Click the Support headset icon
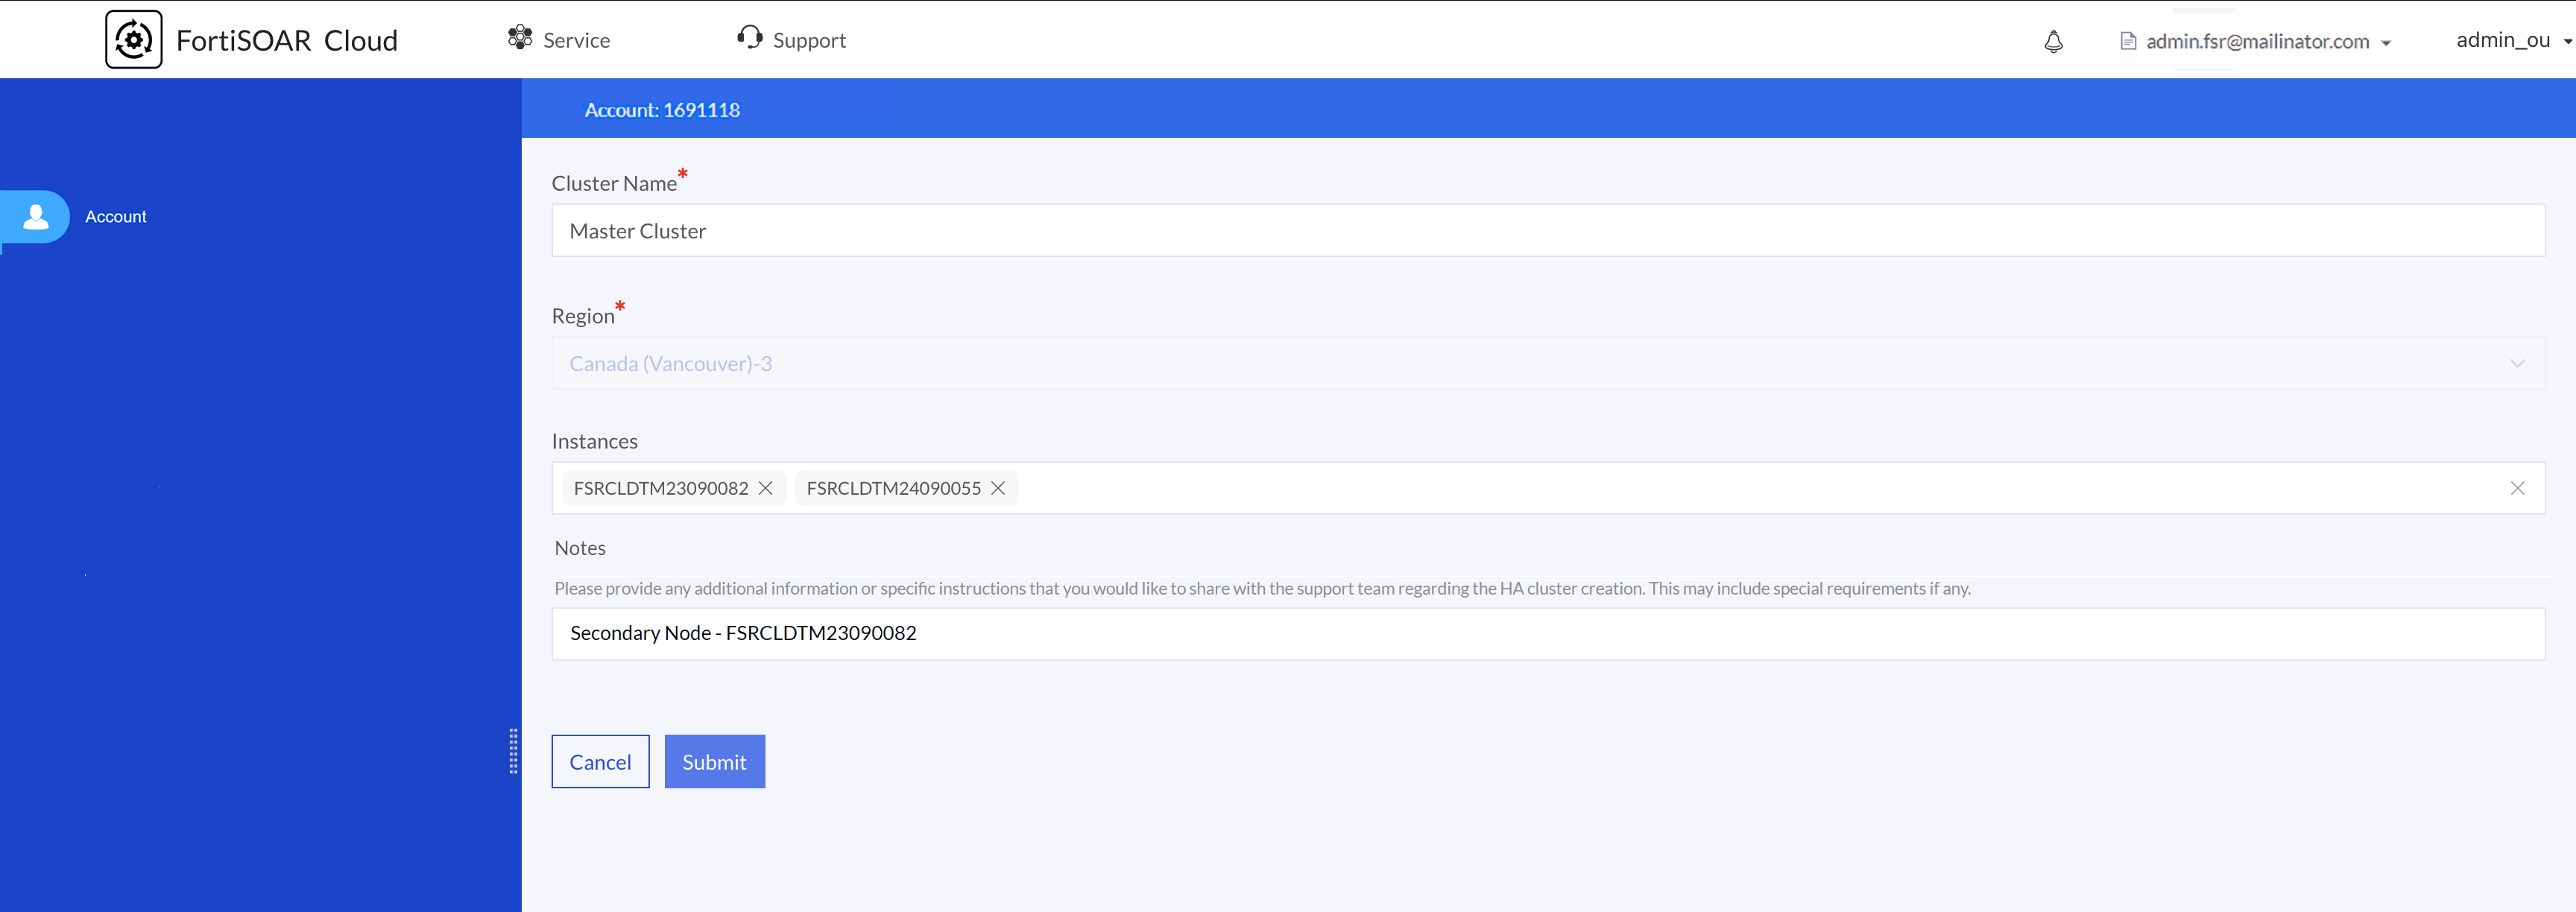The image size is (2576, 912). click(749, 38)
